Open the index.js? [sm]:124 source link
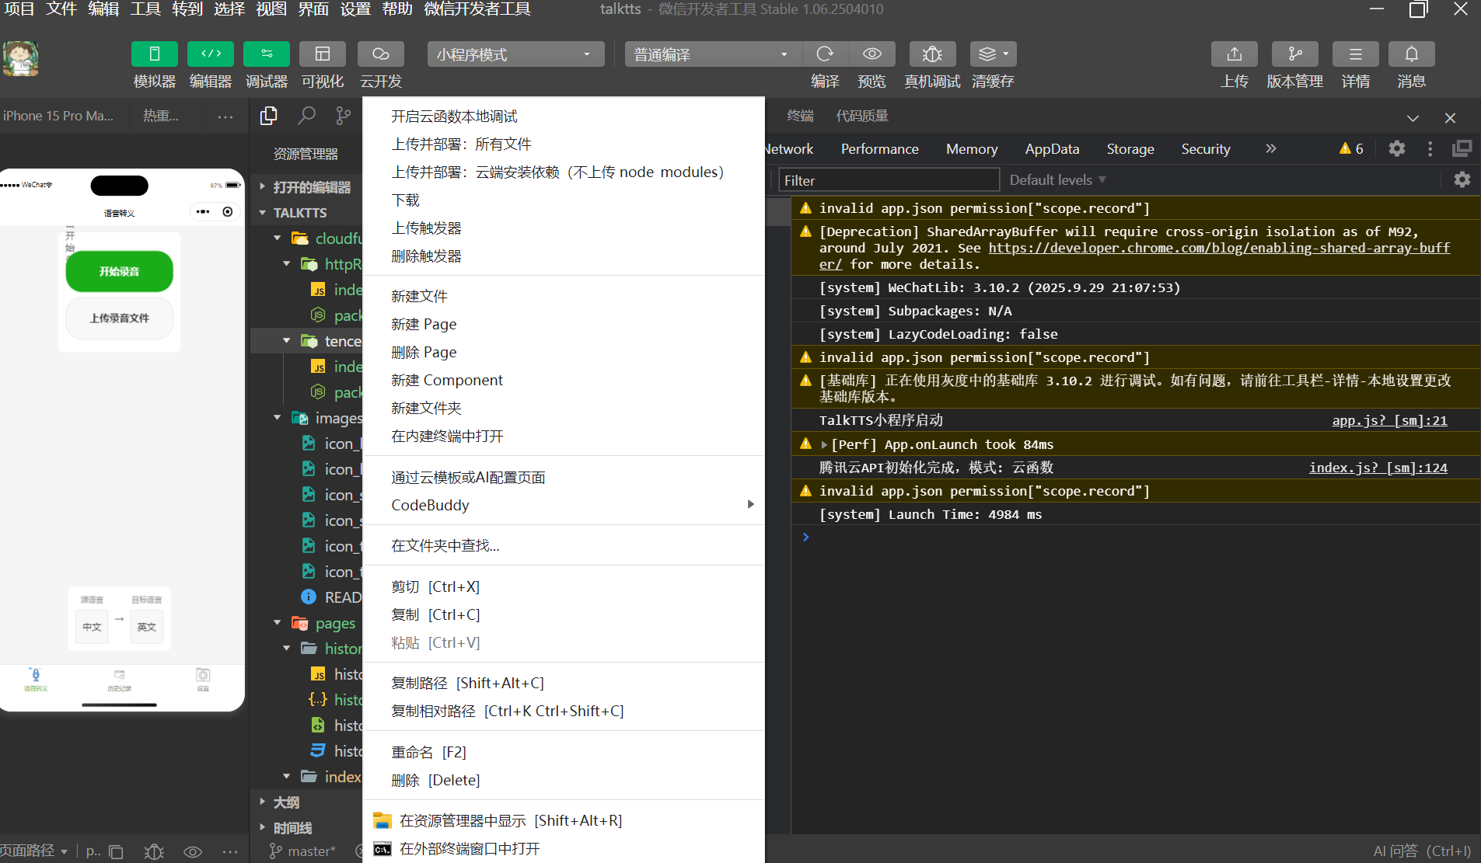This screenshot has height=863, width=1481. 1378,468
